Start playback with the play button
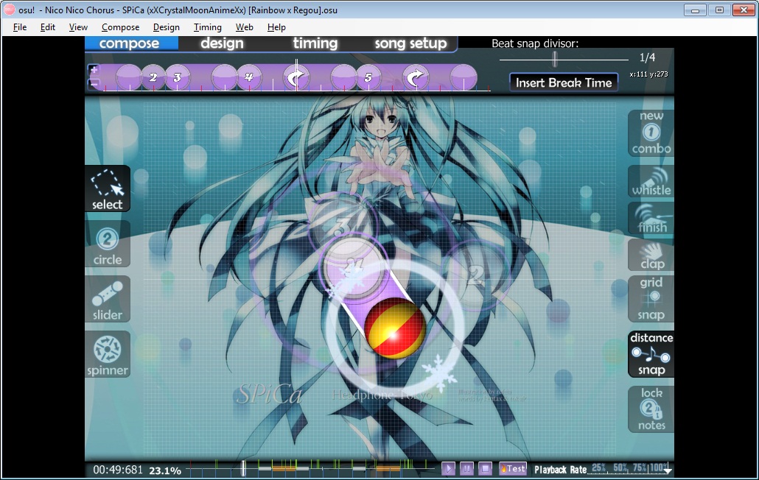 click(448, 468)
